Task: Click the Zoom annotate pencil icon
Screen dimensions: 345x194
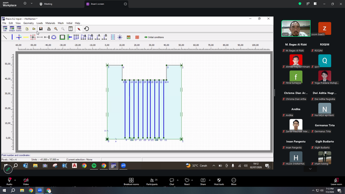Action: point(8,169)
